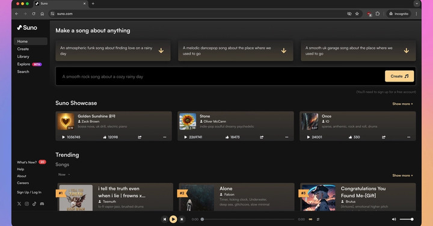Share the song titled Once

tap(384, 137)
